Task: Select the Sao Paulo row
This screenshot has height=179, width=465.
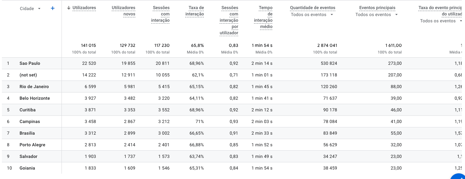Action: click(30, 63)
